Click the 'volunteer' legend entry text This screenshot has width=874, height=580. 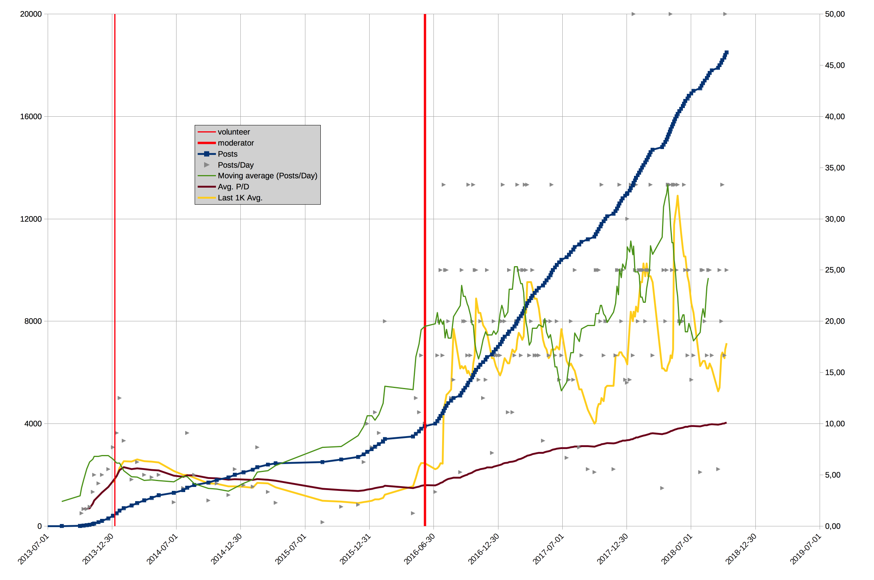point(234,132)
